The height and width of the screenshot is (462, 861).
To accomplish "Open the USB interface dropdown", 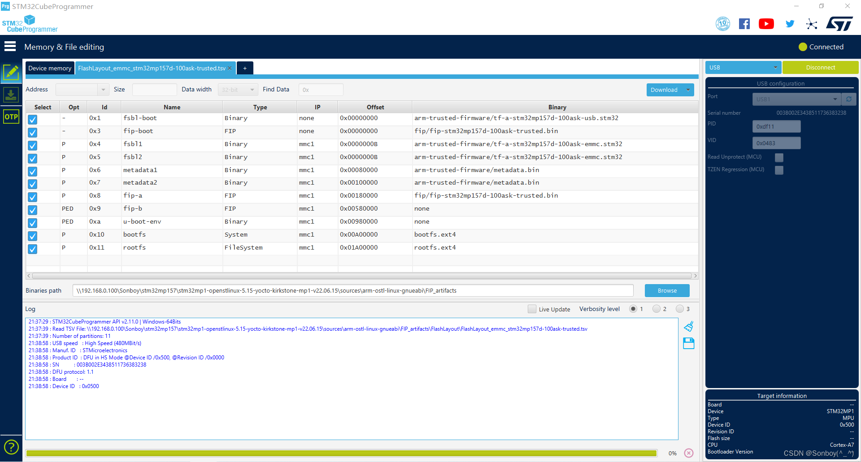I will coord(743,67).
